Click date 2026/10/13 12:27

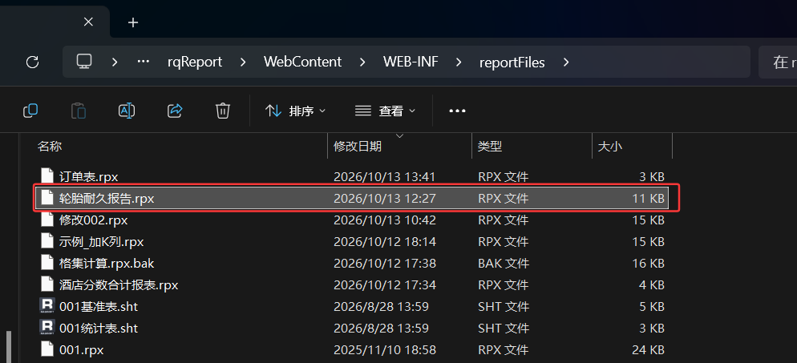pyautogui.click(x=384, y=199)
